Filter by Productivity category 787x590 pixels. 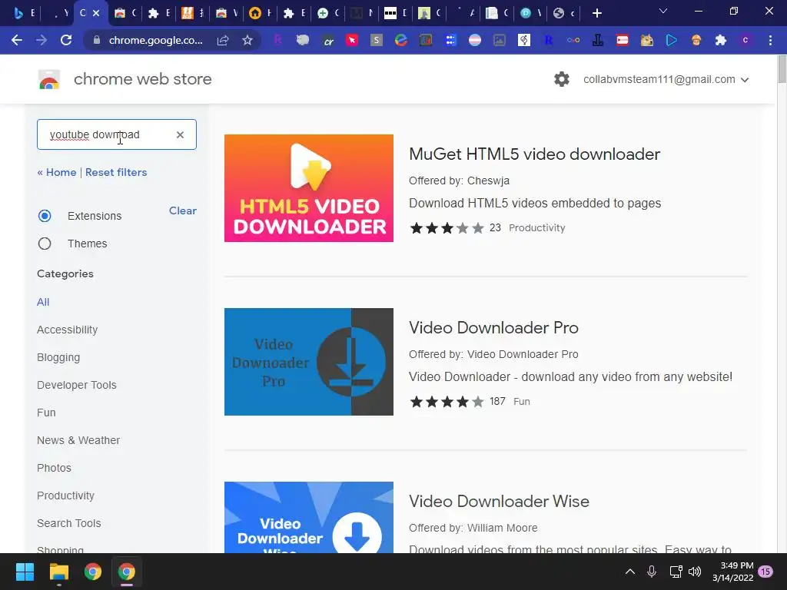click(66, 496)
